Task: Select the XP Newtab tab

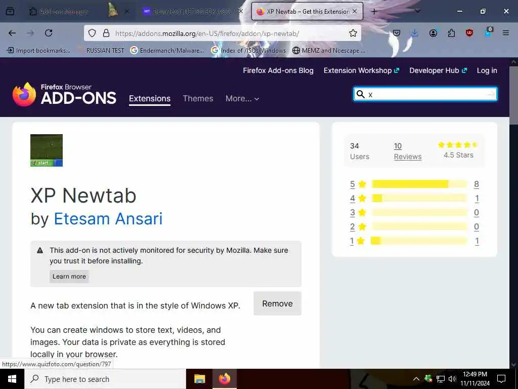Action: click(x=307, y=12)
